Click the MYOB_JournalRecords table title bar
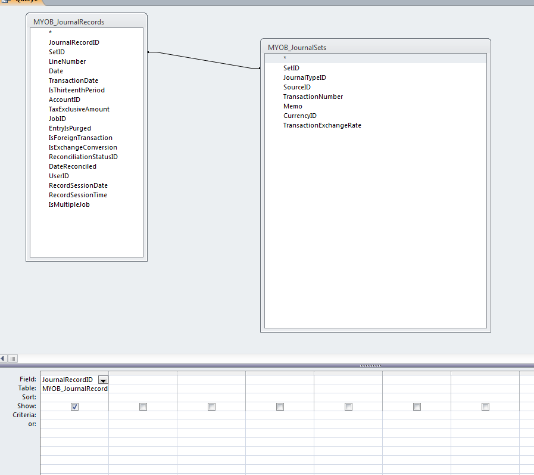534x475 pixels. click(x=86, y=22)
